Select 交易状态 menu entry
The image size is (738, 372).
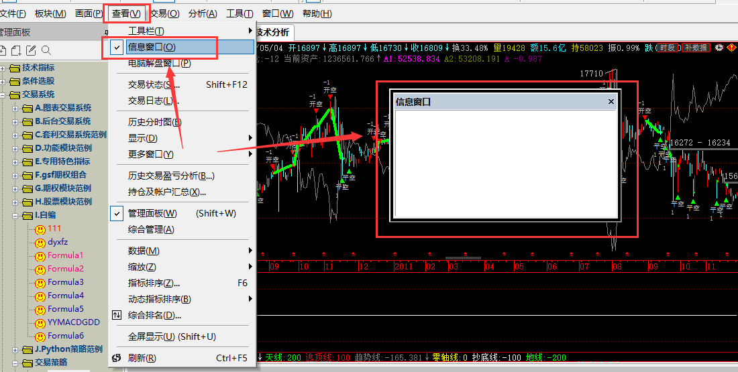[x=183, y=84]
